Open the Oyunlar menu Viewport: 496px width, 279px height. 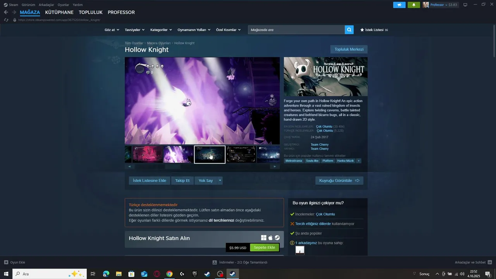click(x=64, y=5)
